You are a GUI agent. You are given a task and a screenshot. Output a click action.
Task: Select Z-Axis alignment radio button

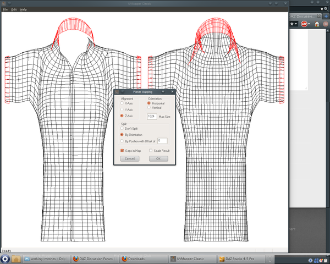pyautogui.click(x=122, y=116)
